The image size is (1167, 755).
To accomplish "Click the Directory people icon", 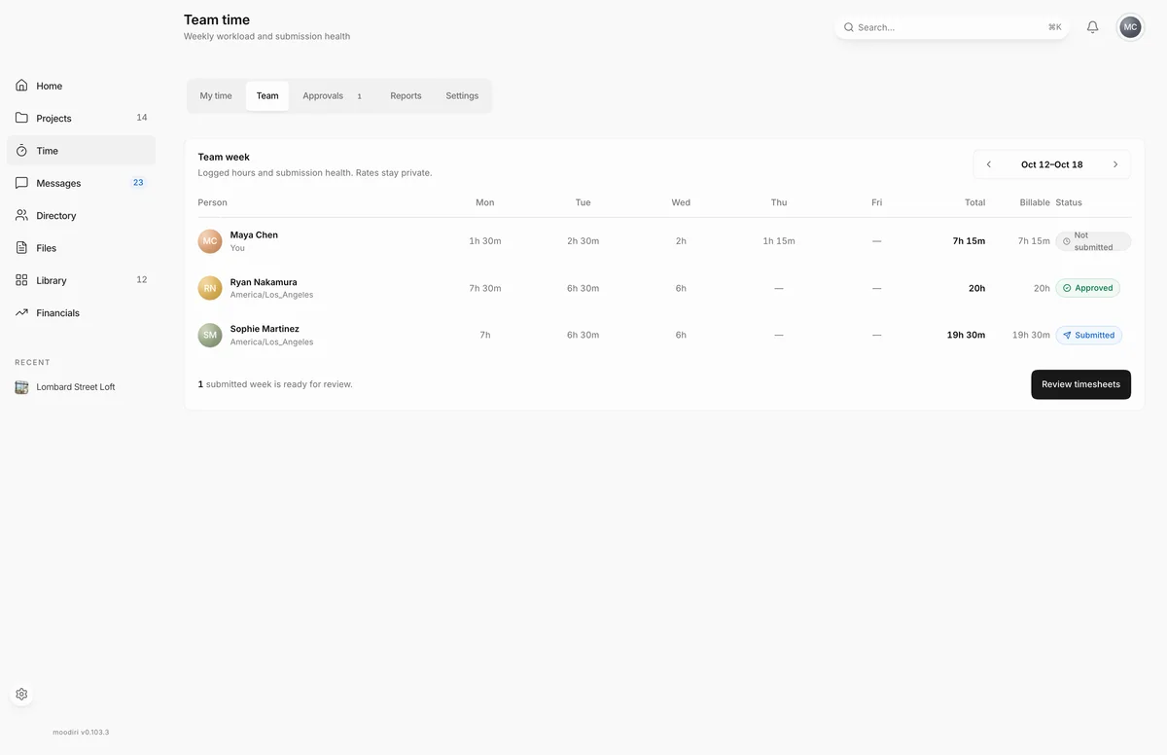I will [21, 215].
